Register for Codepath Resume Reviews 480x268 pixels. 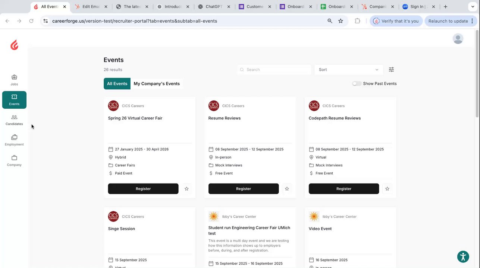coord(344,189)
